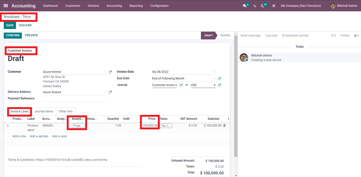
Task: Delete the Product abcd invoice line
Action: point(224,126)
